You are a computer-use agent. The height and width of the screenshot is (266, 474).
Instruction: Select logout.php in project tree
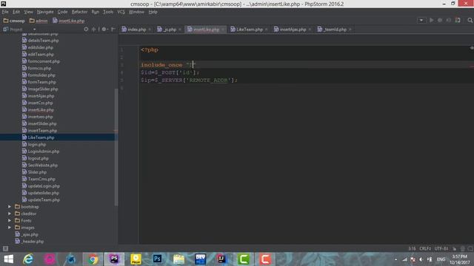[38, 158]
